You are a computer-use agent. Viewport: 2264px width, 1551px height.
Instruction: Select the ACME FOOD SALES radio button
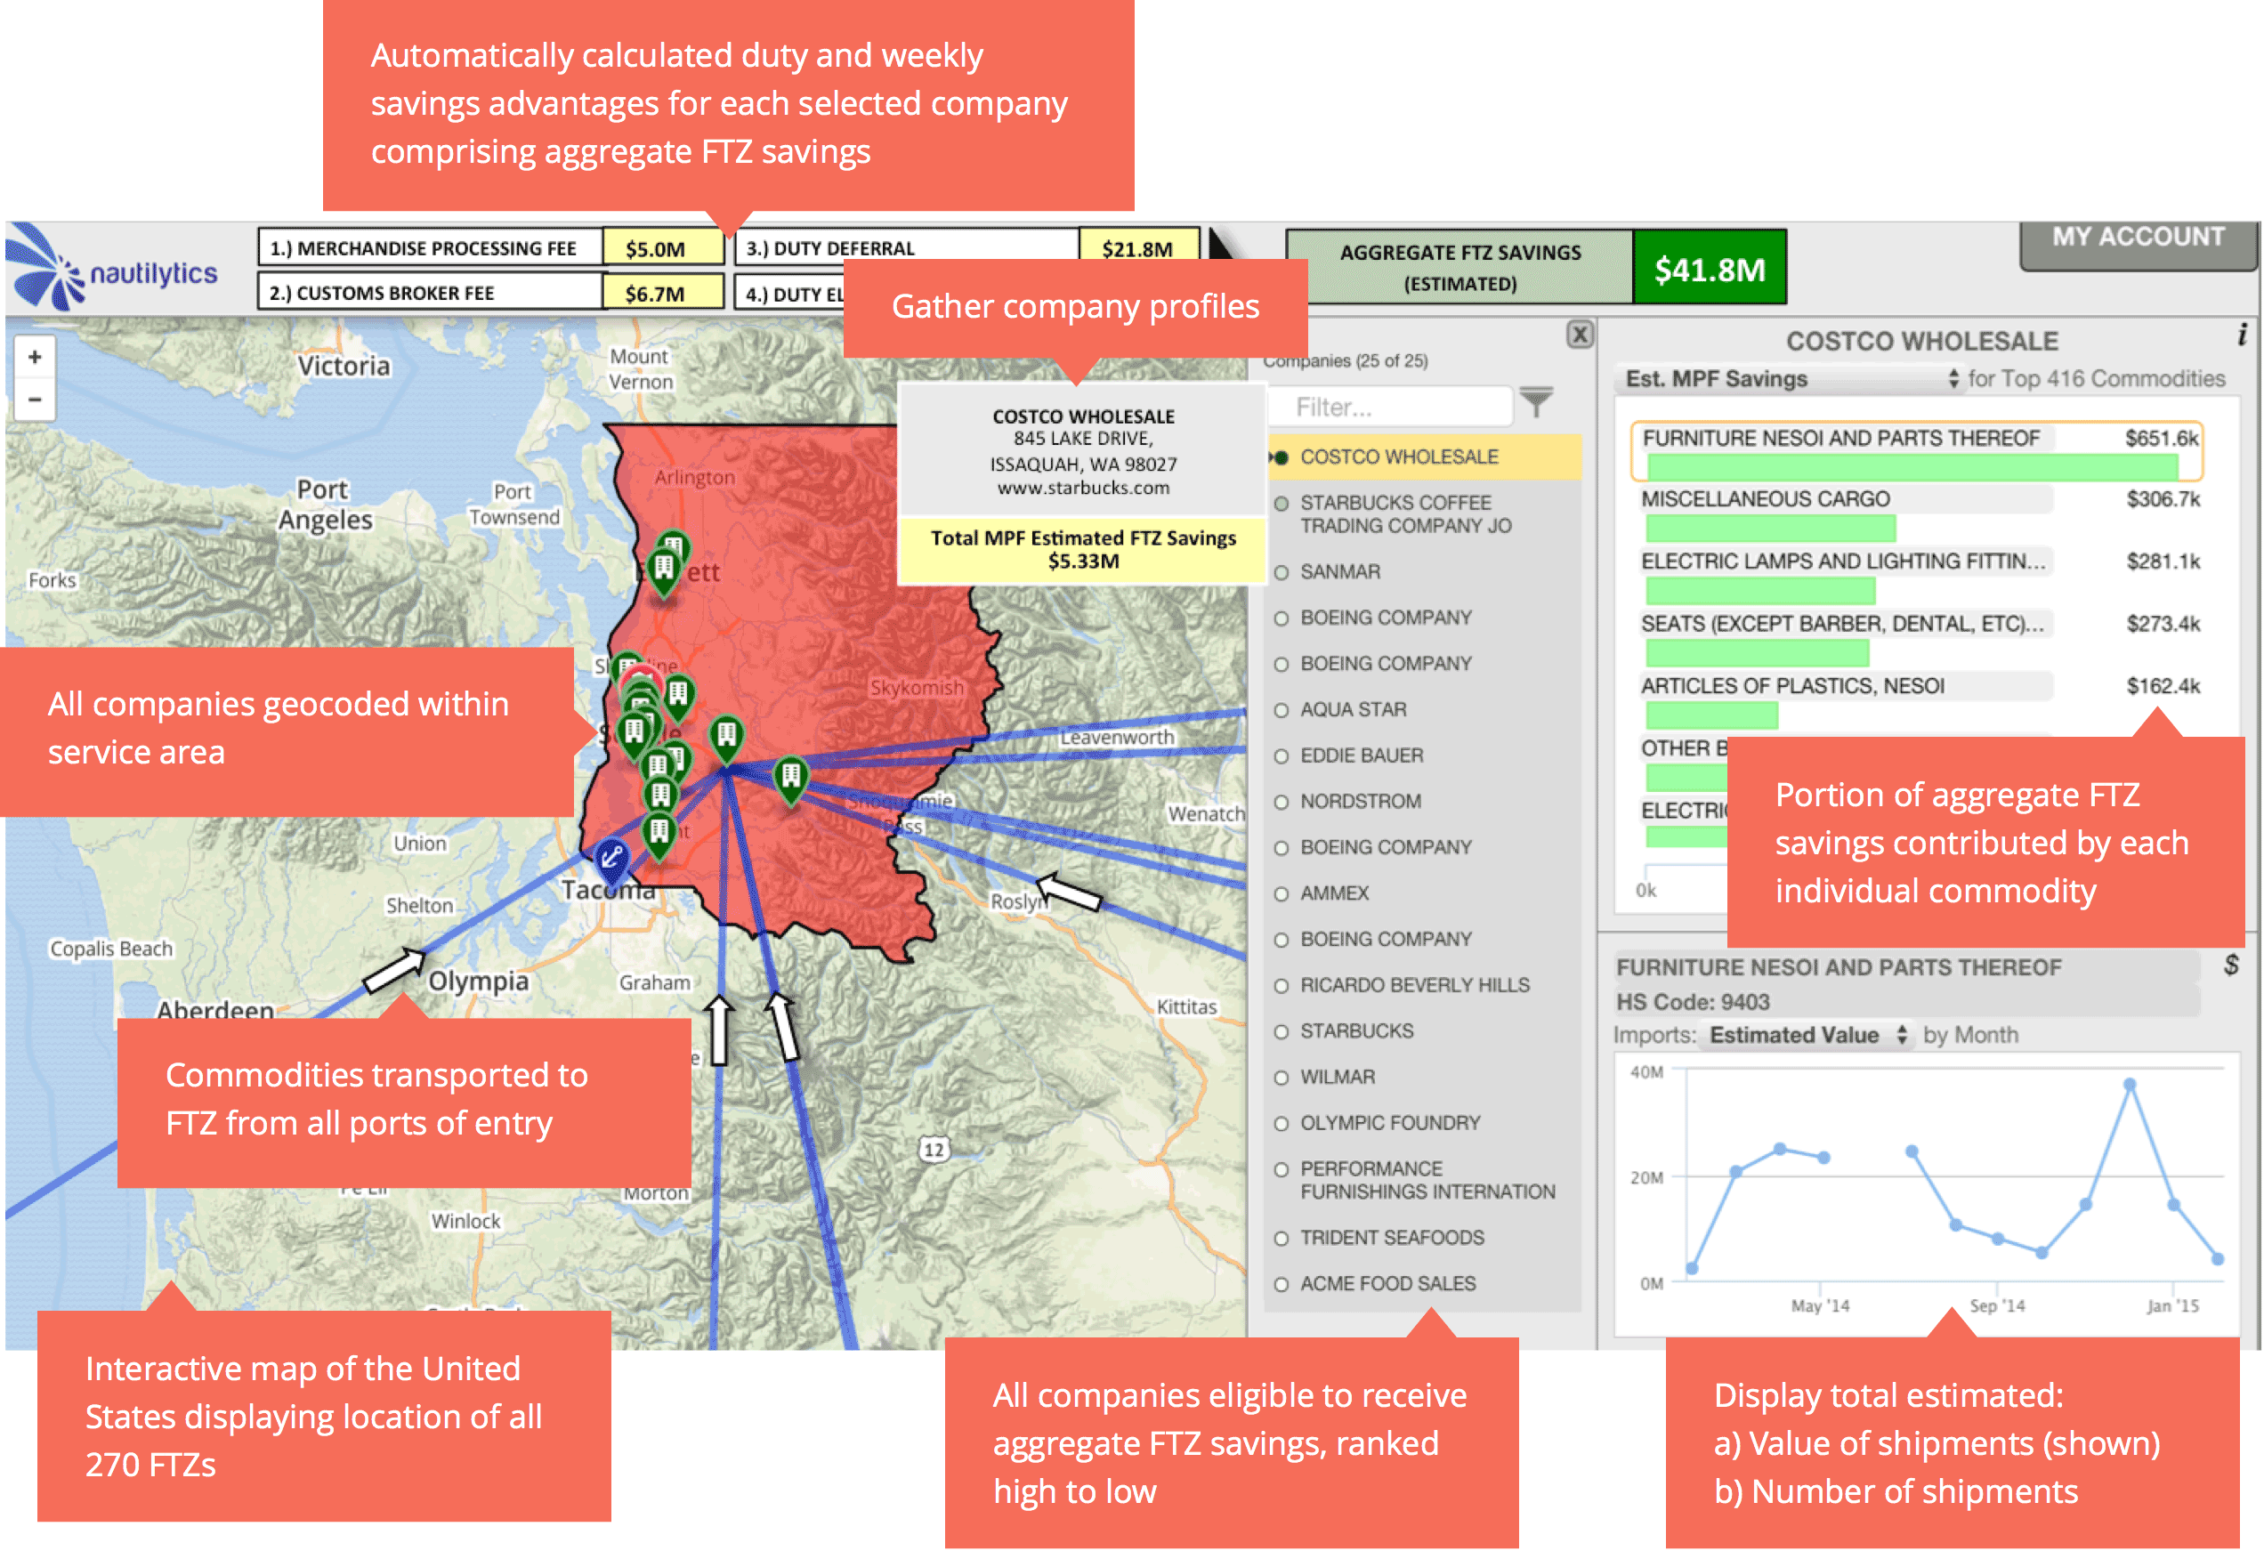tap(1281, 1285)
